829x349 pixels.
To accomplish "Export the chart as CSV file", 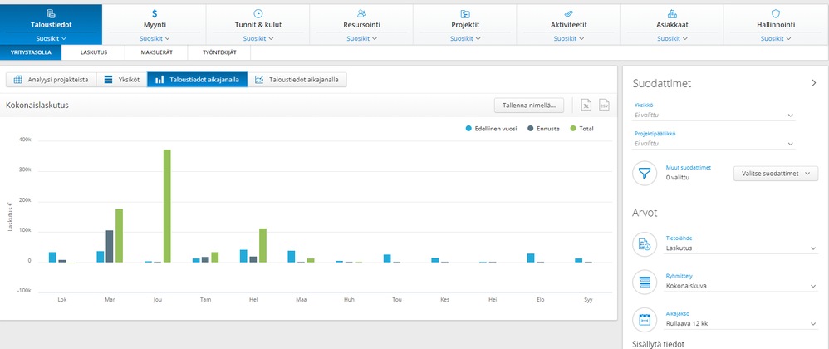I will pyautogui.click(x=605, y=106).
